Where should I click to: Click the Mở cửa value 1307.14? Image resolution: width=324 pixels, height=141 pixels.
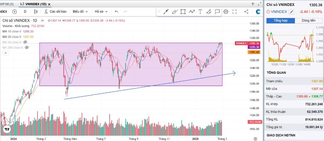(317, 89)
